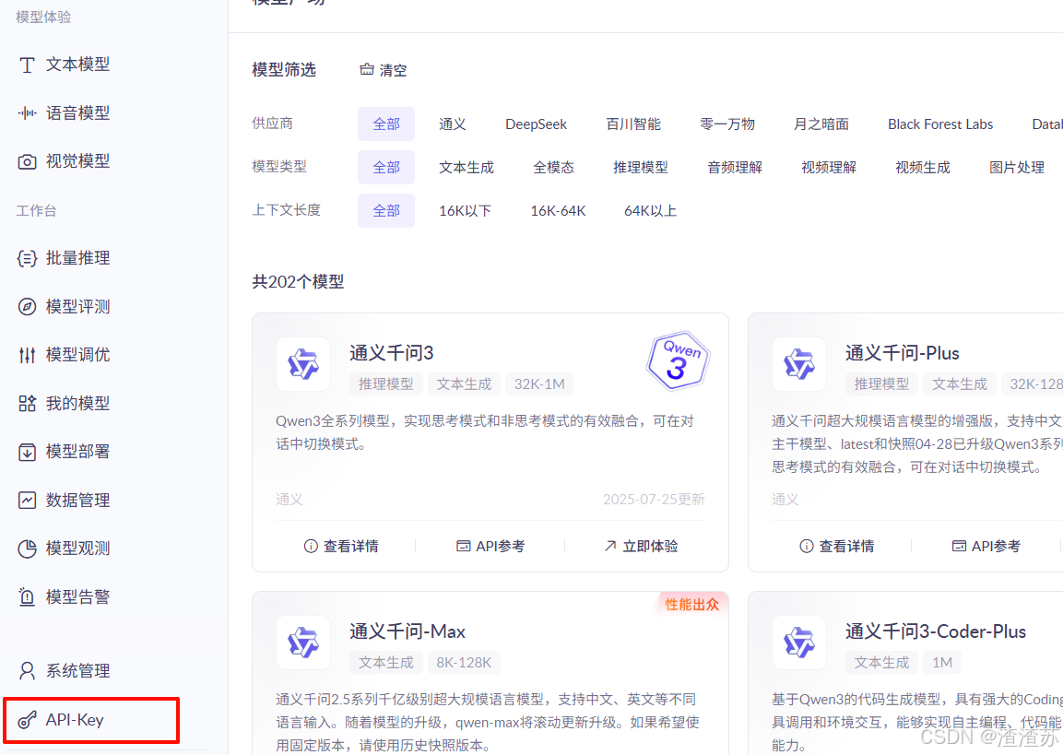Screen dimensions: 1063x755
Task: Click the 语音模型 waveform icon
Action: coord(27,113)
